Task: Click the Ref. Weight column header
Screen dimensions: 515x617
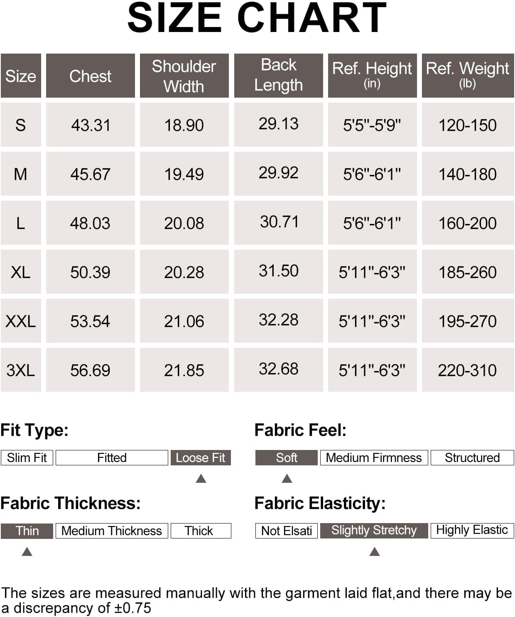Action: coord(468,75)
